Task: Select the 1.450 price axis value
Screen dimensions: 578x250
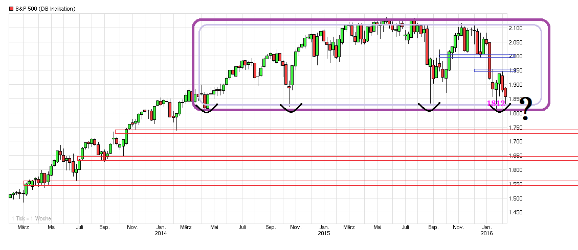Action: 517,212
